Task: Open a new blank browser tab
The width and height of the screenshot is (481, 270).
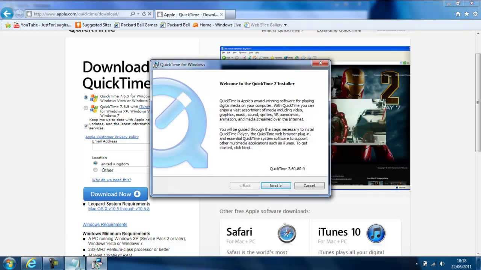Action: (x=230, y=15)
